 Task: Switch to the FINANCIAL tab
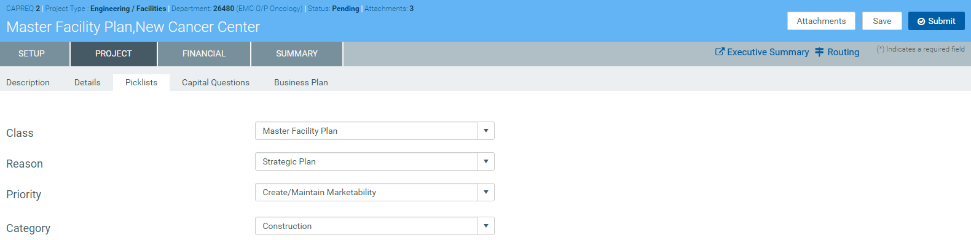coord(204,54)
